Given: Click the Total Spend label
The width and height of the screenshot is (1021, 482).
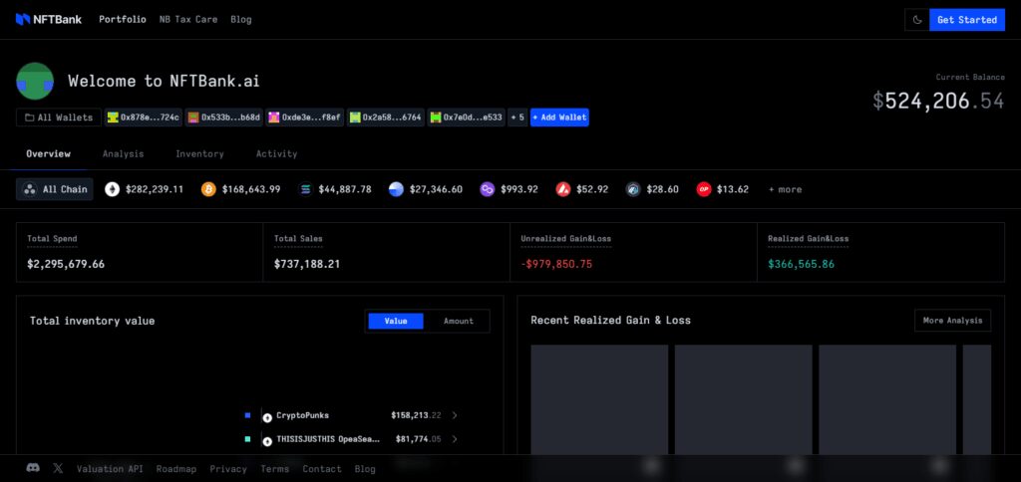Looking at the screenshot, I should click(52, 239).
